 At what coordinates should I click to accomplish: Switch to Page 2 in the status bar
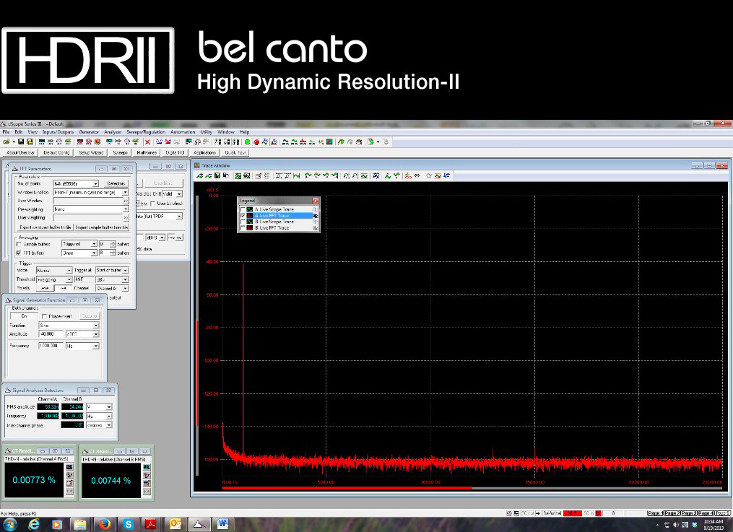tap(672, 513)
